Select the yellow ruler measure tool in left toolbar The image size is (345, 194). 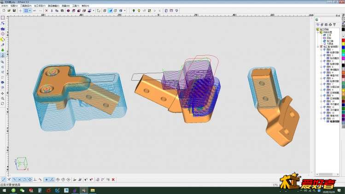point(3,40)
